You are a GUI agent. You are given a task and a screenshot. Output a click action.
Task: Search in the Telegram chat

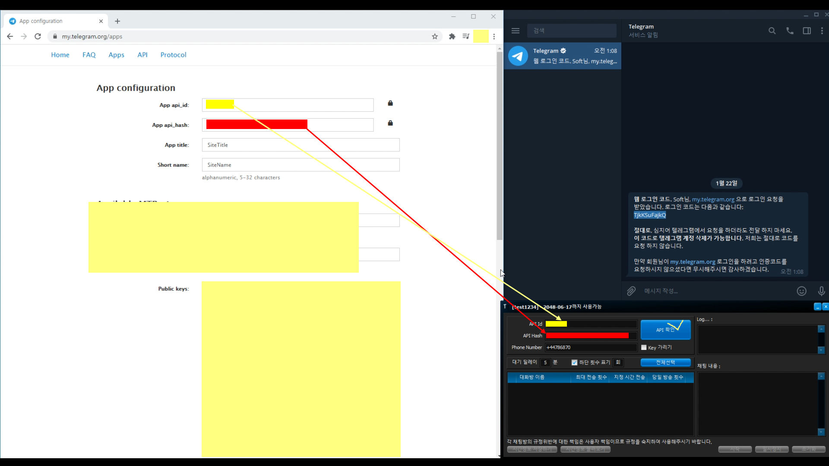[x=772, y=31]
